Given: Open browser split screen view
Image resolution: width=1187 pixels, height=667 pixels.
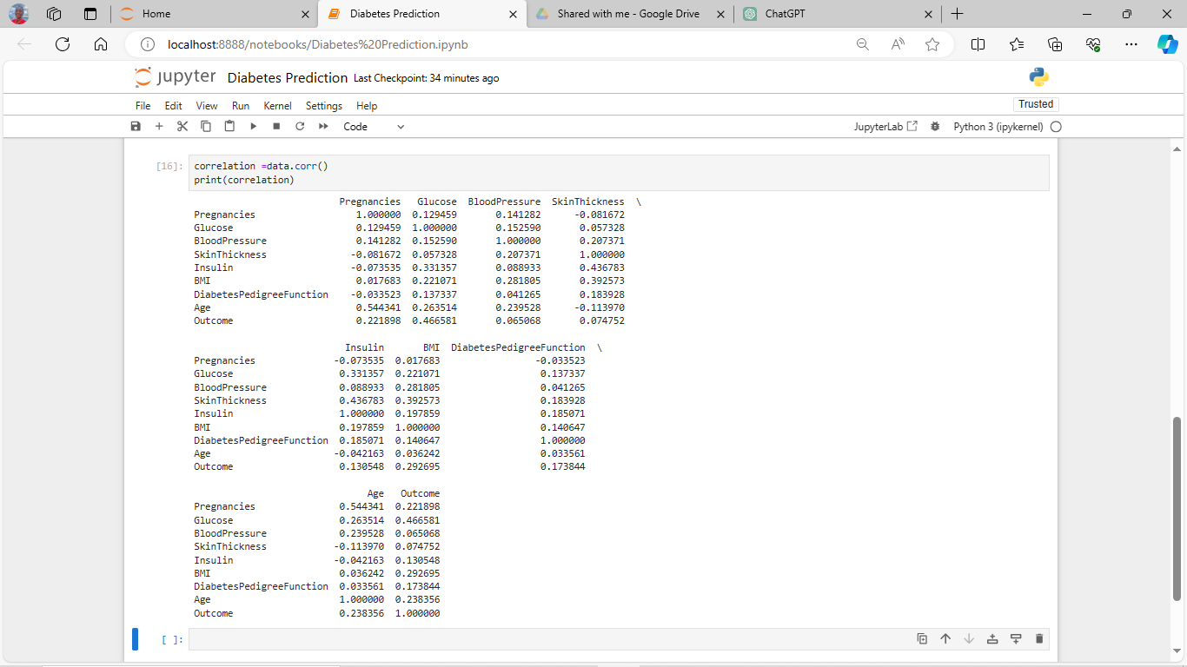Looking at the screenshot, I should [978, 44].
